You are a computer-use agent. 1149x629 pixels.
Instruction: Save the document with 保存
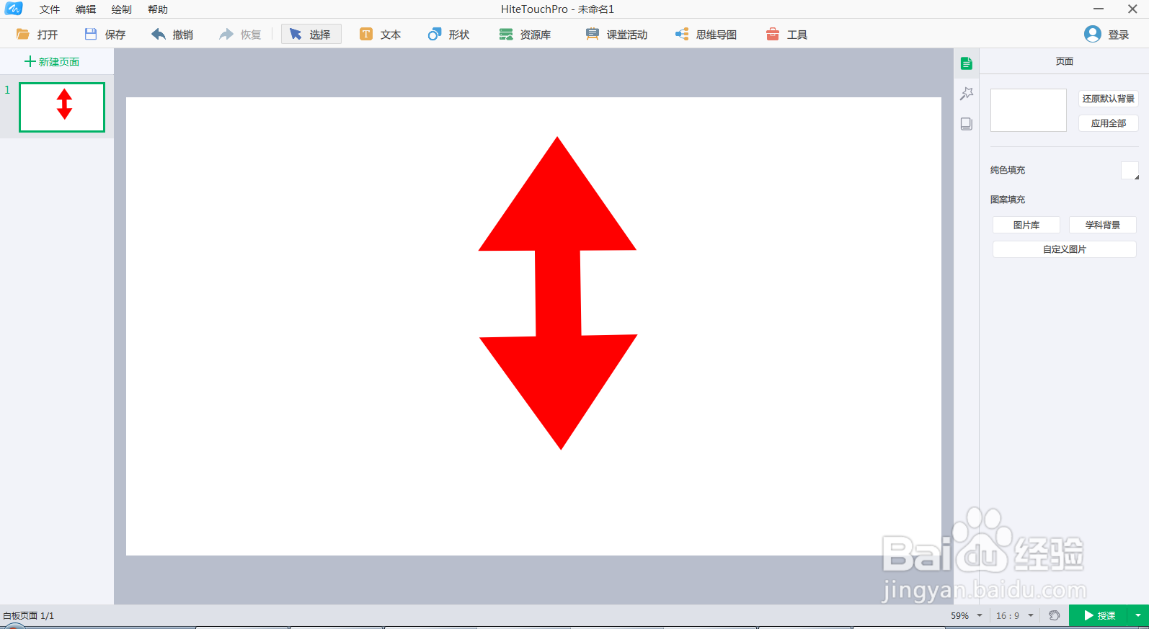click(x=105, y=34)
